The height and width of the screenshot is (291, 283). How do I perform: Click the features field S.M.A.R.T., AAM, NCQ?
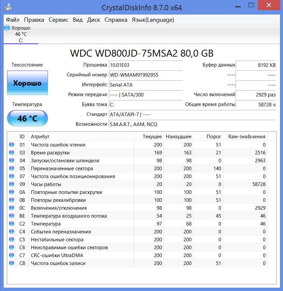tap(193, 124)
